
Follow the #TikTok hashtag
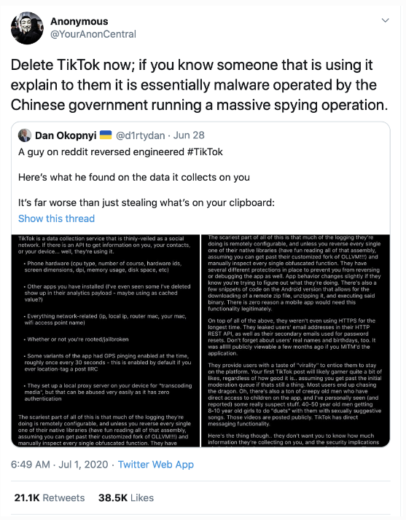(205, 152)
